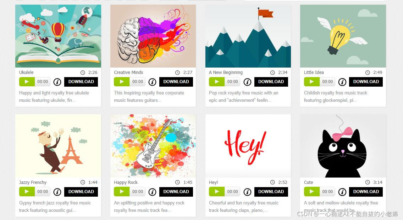Click the colorful brain thumbnail

pyautogui.click(x=153, y=36)
